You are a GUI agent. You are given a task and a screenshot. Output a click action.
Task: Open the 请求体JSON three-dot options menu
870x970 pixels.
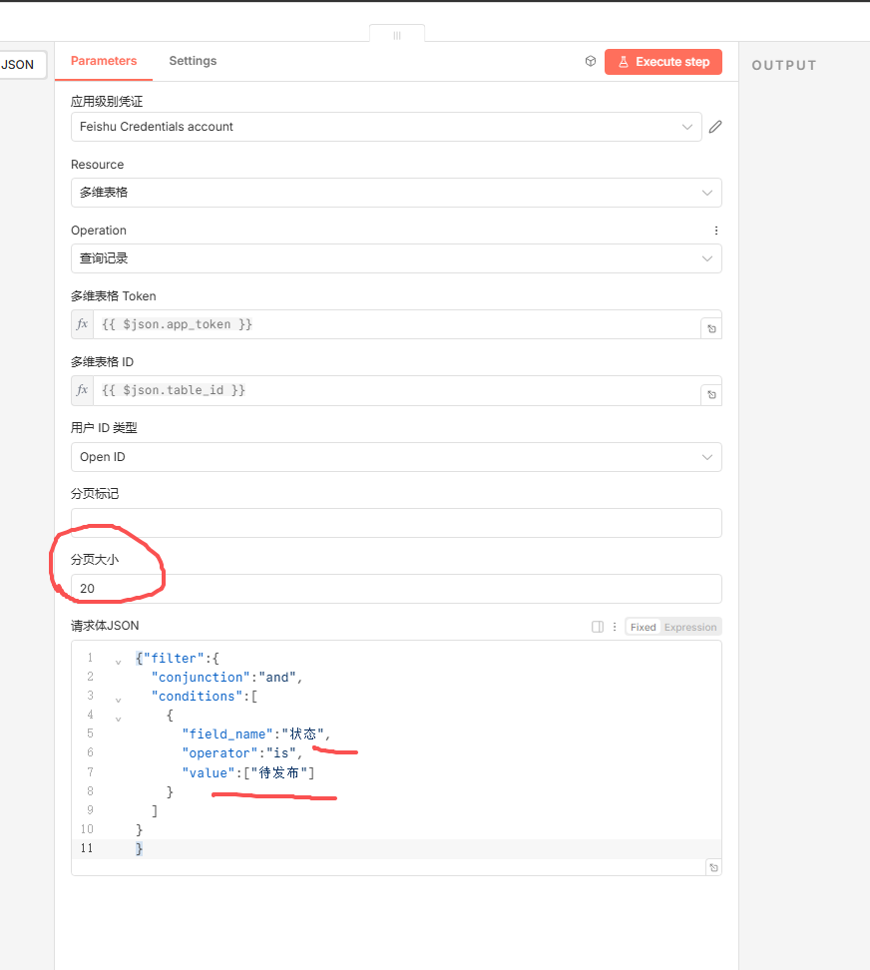tap(615, 627)
